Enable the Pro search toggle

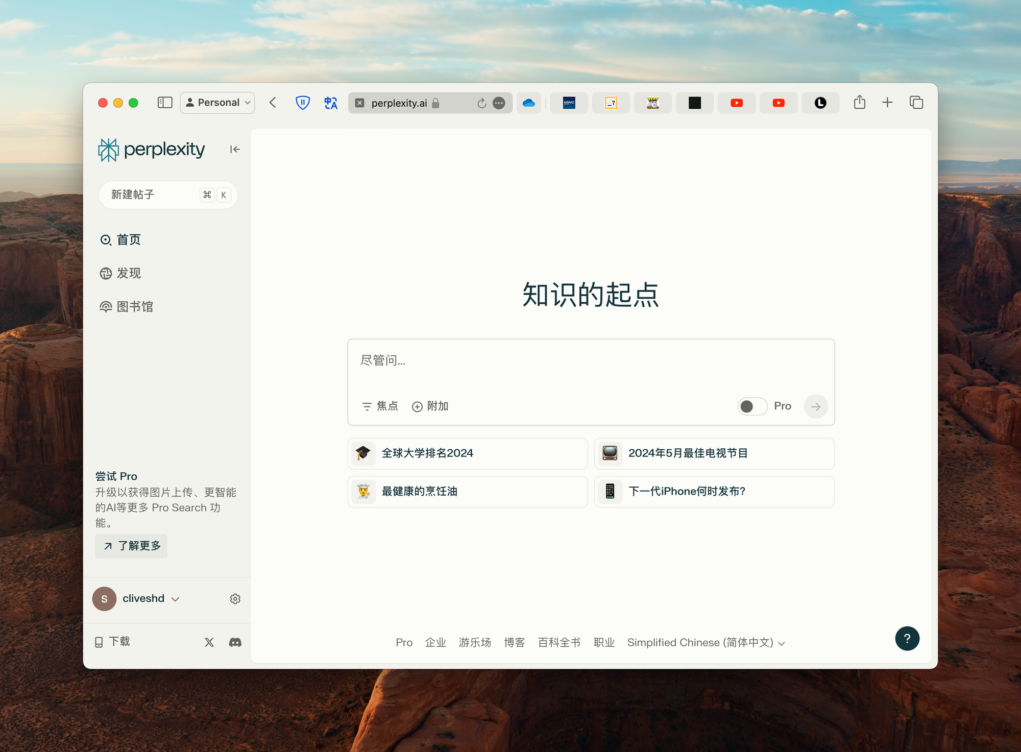[752, 406]
